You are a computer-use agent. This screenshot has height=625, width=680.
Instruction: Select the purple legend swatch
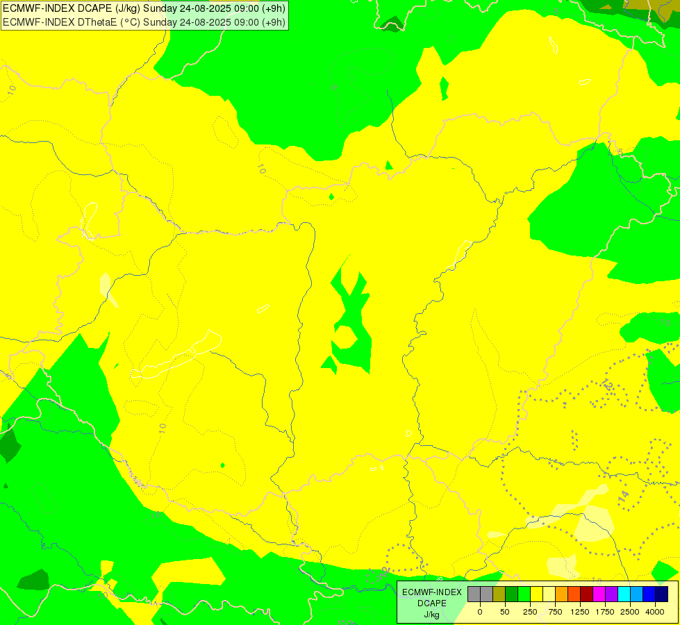pos(612,594)
